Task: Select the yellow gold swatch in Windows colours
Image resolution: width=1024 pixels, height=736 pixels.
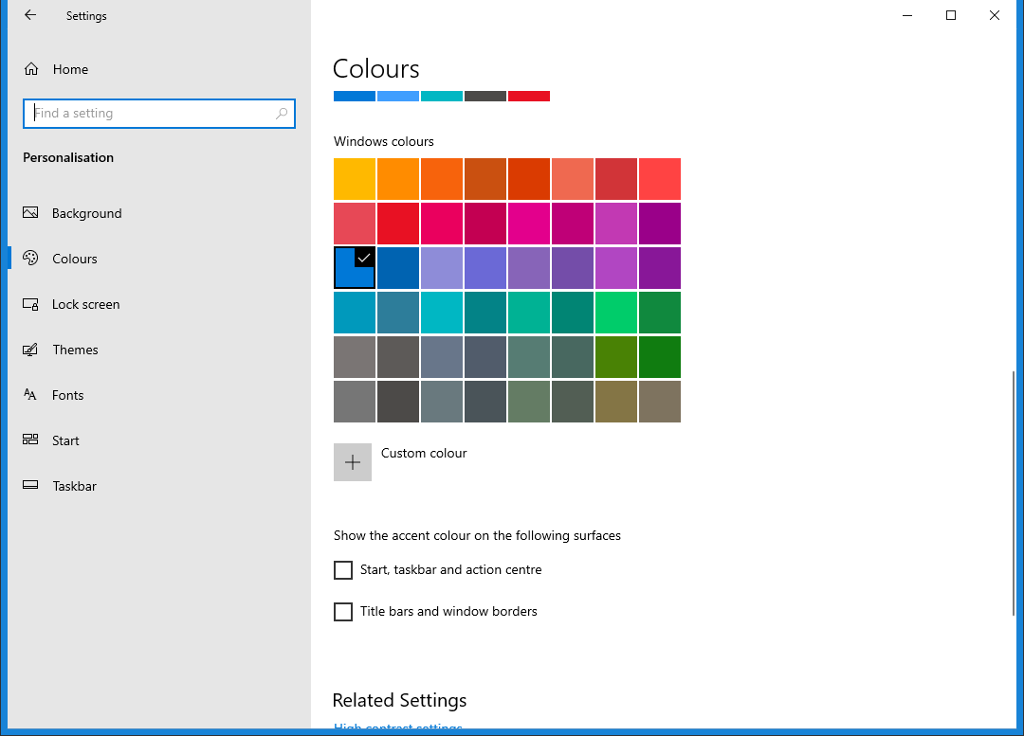Action: [355, 179]
